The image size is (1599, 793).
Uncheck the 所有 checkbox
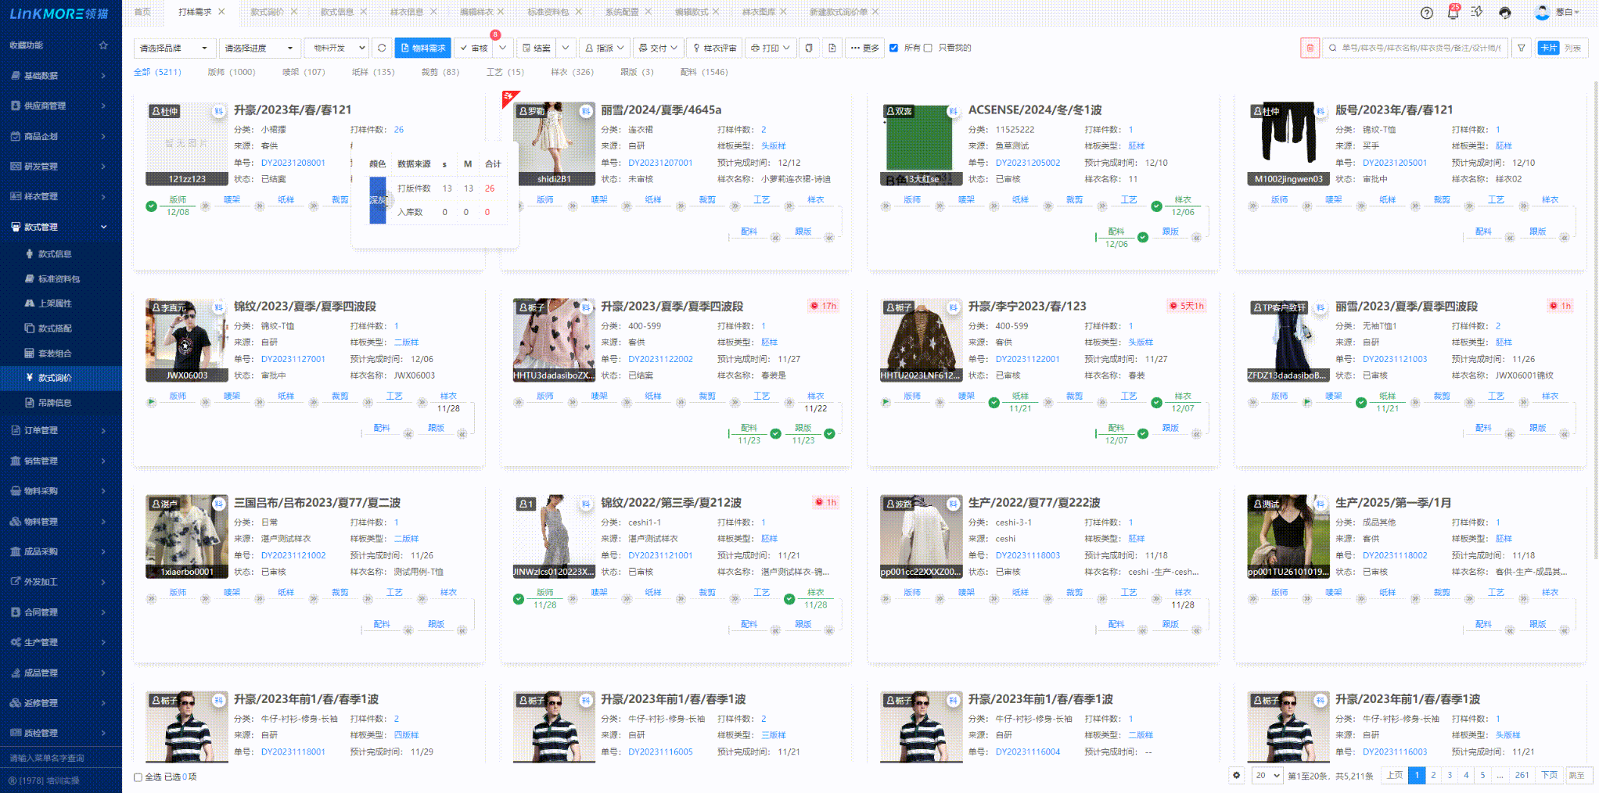point(894,48)
